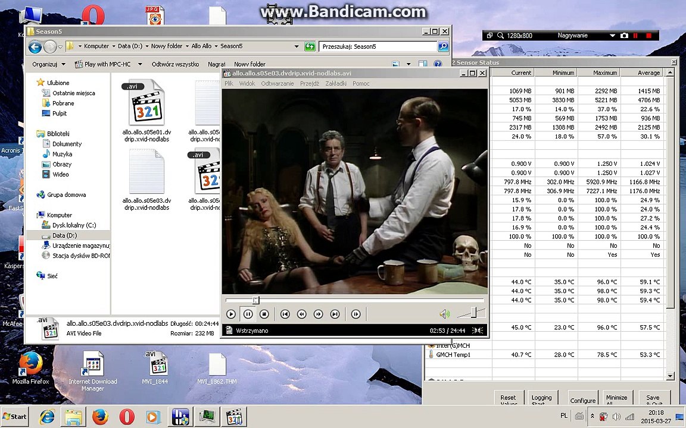Select the allo.allo.s05e01 avi file
Viewport: 686px width, 428px height.
pos(146,111)
